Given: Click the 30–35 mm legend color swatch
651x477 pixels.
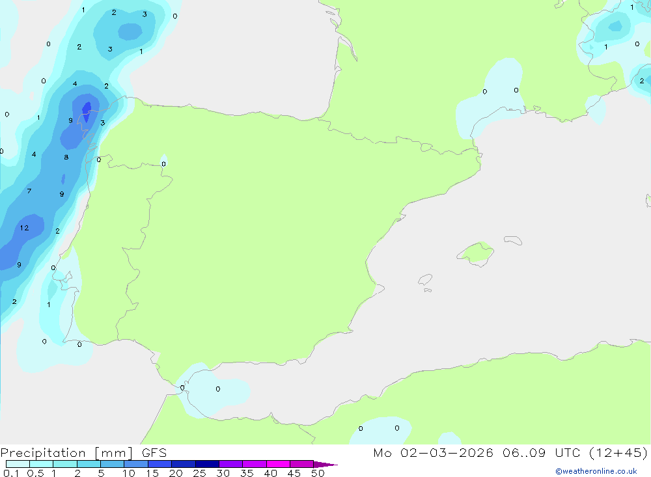Looking at the screenshot, I should click(x=231, y=464).
